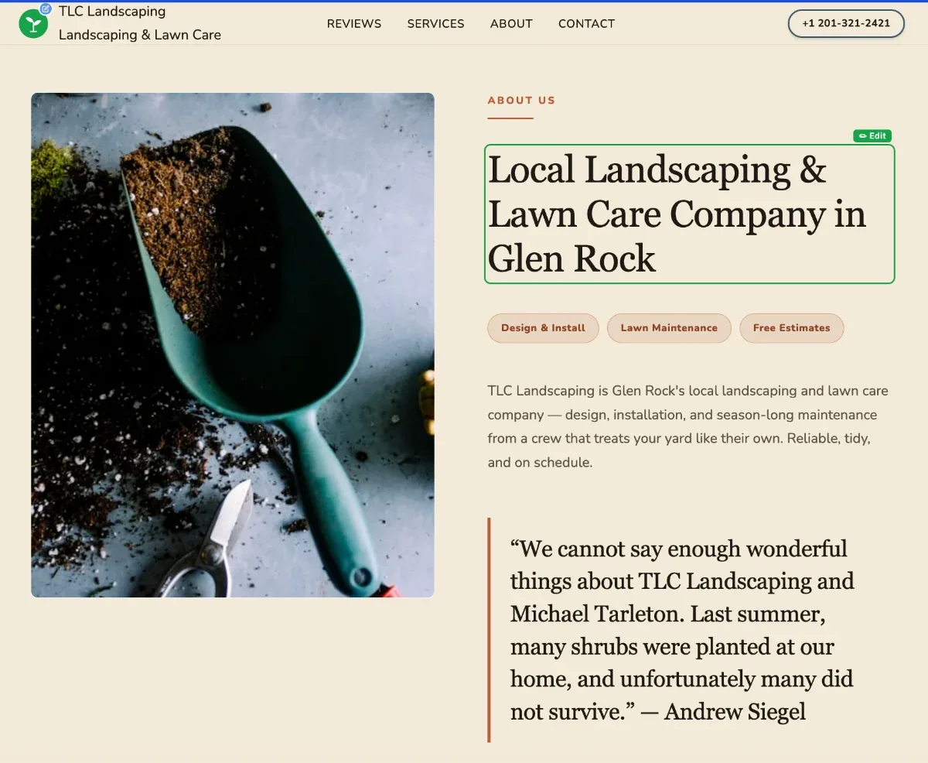Click the Andrew Siegel testimonial quote

[682, 630]
